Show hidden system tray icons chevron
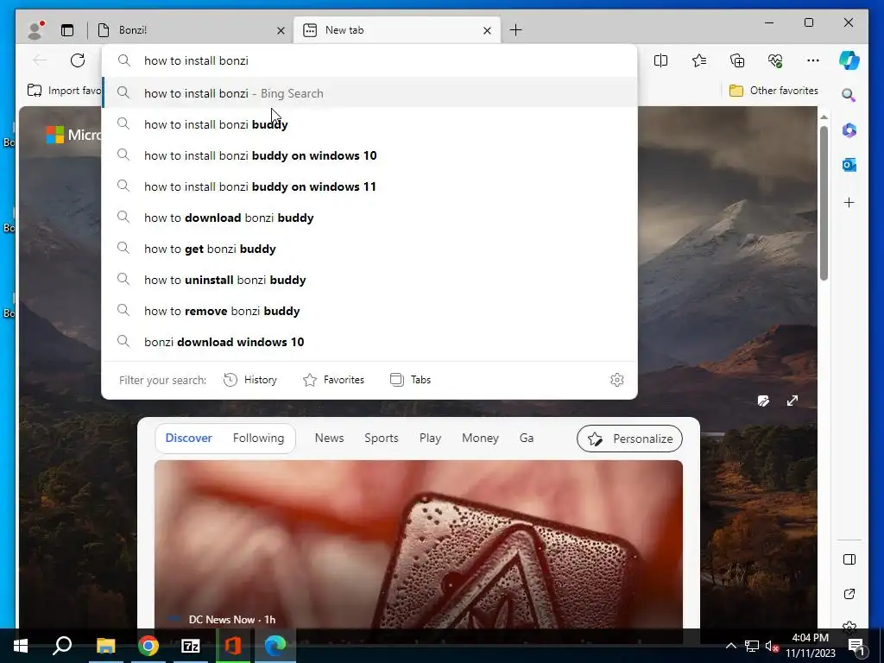The image size is (884, 663). 730,646
